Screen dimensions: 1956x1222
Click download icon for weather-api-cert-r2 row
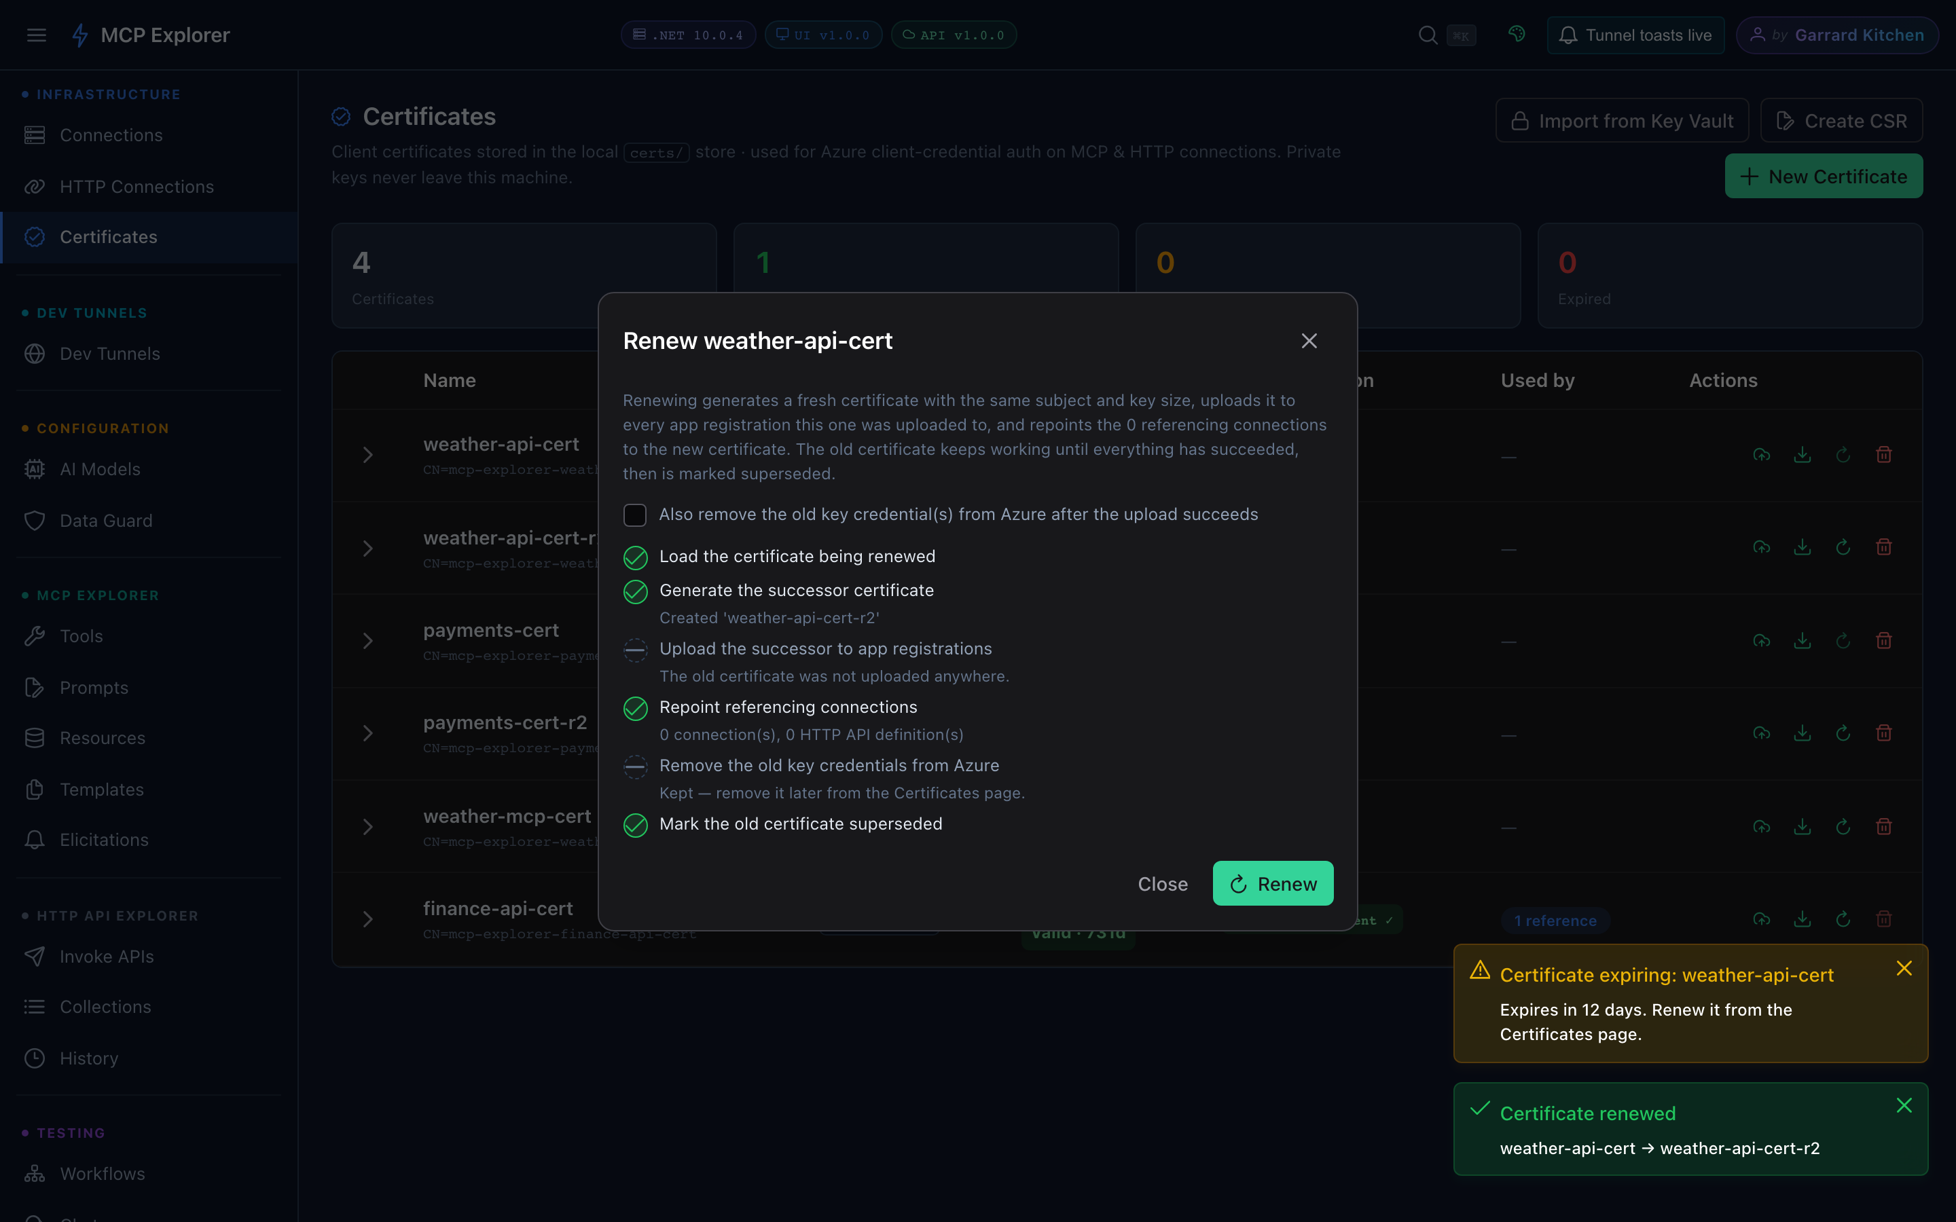point(1802,547)
